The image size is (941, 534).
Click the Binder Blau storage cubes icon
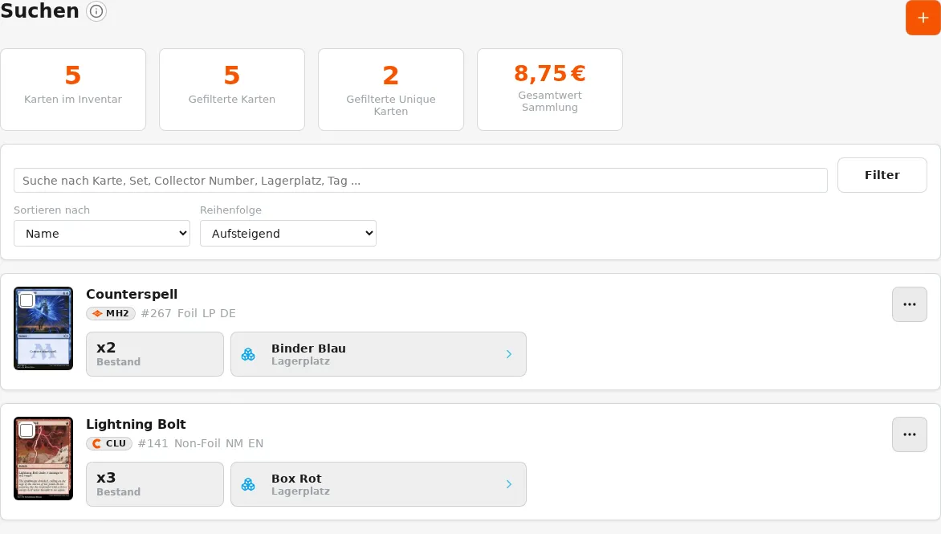click(x=248, y=355)
